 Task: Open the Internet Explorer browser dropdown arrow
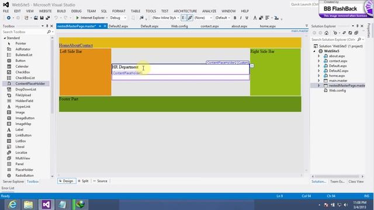pos(106,18)
